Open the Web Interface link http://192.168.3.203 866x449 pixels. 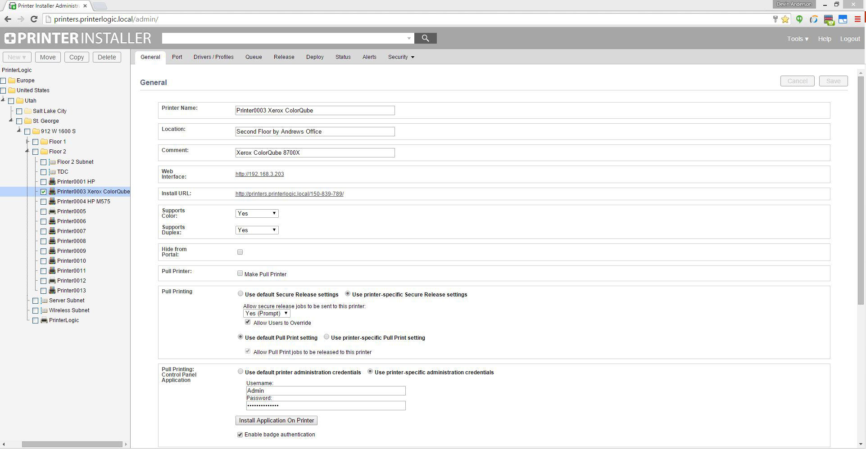259,174
